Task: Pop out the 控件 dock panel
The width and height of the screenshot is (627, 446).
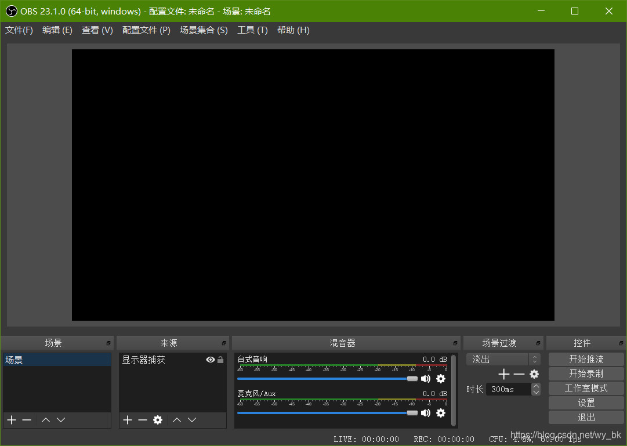Action: 621,343
